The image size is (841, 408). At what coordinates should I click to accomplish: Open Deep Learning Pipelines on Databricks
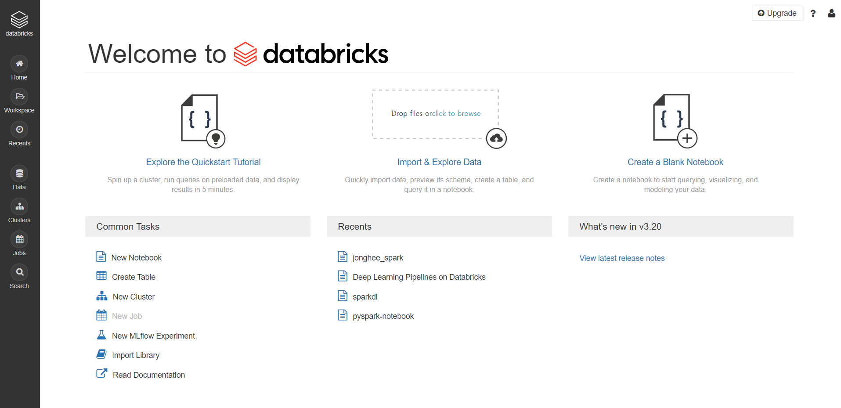(419, 277)
